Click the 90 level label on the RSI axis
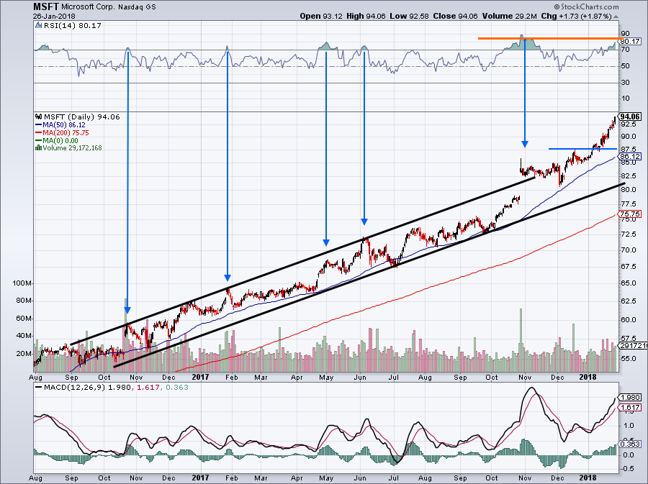Image resolution: width=648 pixels, height=484 pixels. coord(625,33)
